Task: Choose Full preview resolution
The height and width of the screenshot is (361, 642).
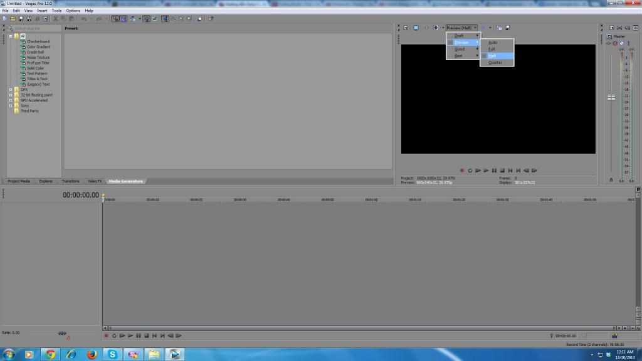Action: 497,49
